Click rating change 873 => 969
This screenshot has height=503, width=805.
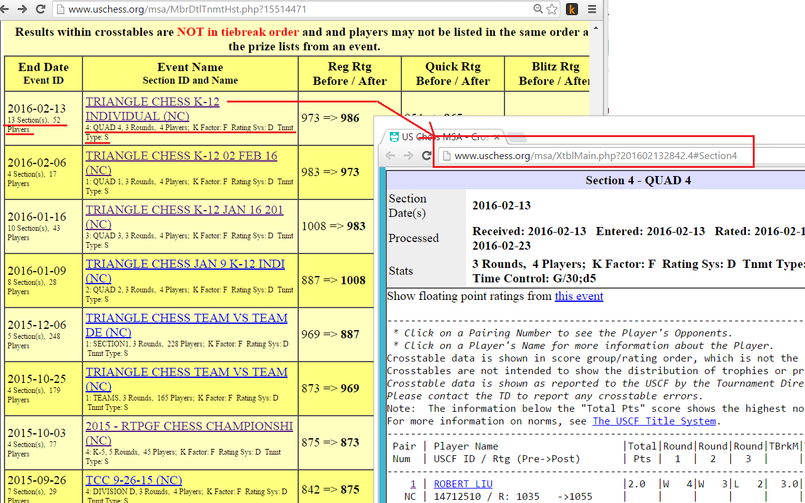coord(331,388)
